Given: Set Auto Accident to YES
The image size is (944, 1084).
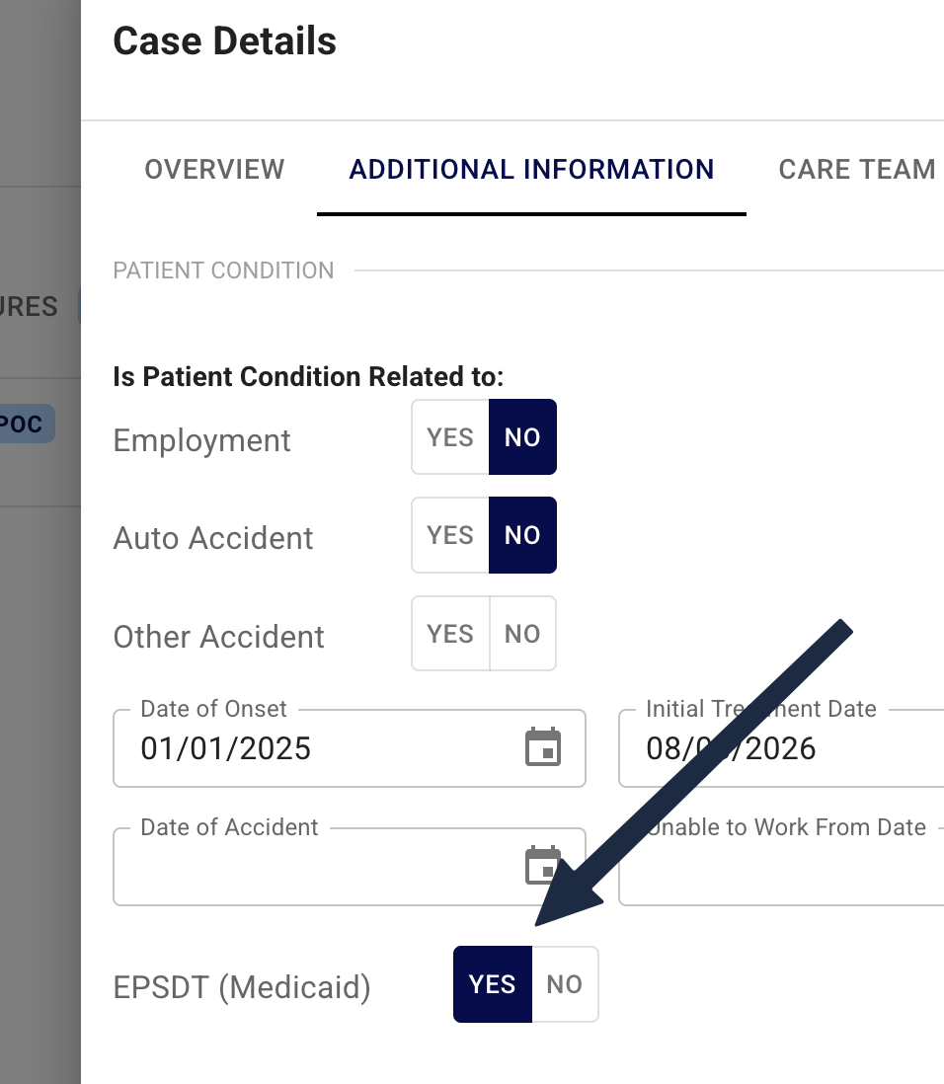Looking at the screenshot, I should click(450, 535).
